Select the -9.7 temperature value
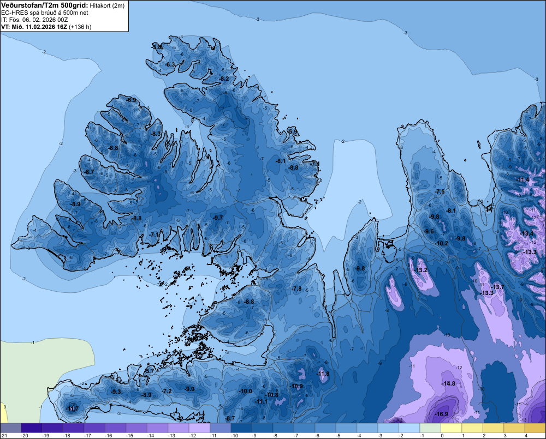The height and width of the screenshot is (439, 546). click(218, 218)
